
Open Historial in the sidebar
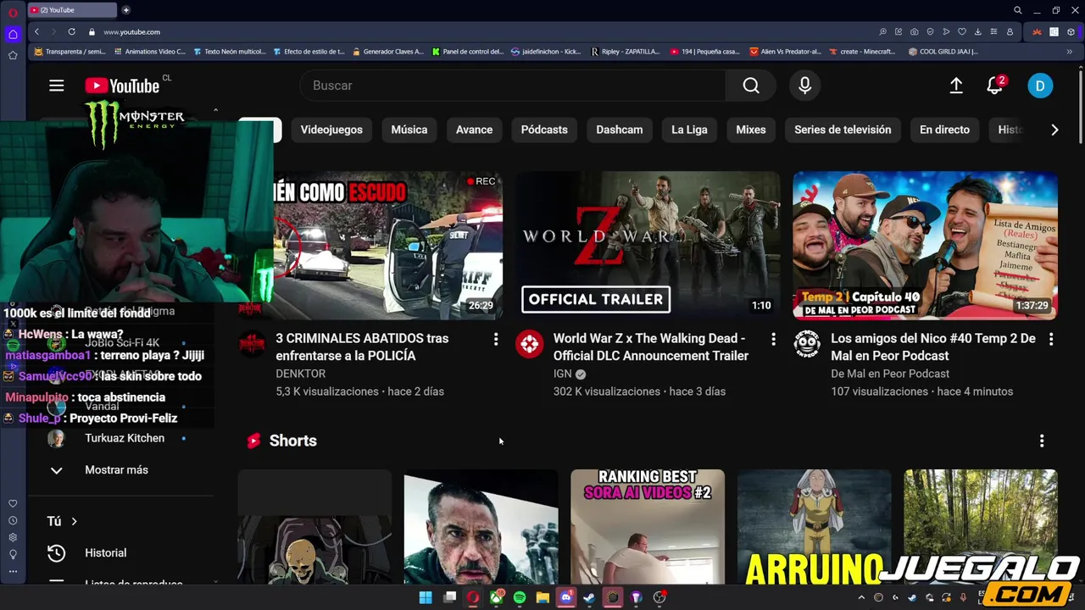(x=106, y=552)
